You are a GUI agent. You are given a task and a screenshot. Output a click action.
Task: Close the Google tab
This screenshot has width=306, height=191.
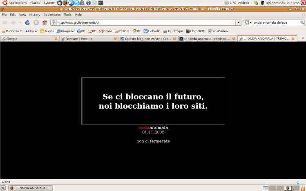coord(56,39)
